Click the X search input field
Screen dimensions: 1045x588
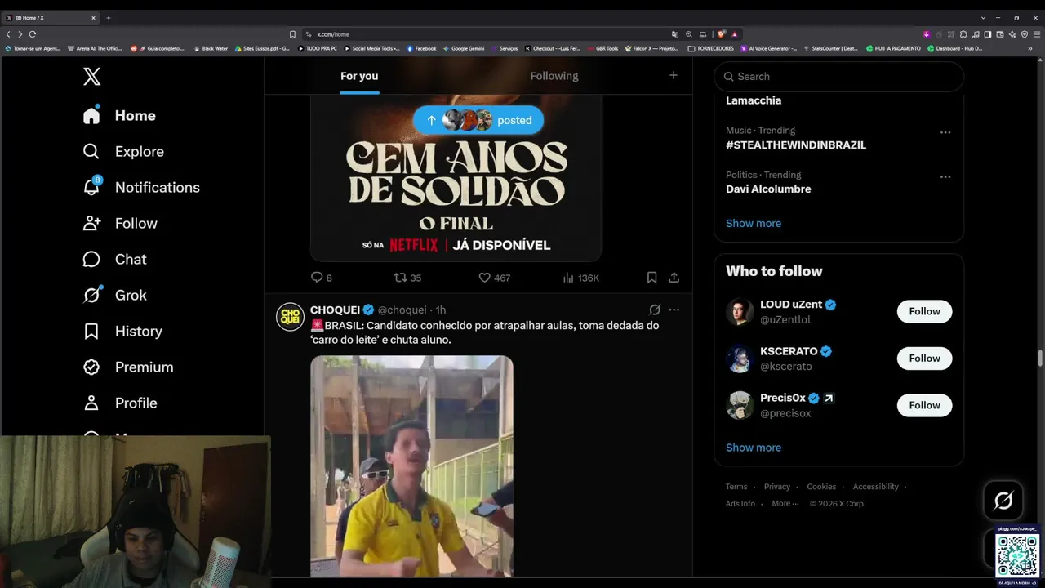(839, 77)
